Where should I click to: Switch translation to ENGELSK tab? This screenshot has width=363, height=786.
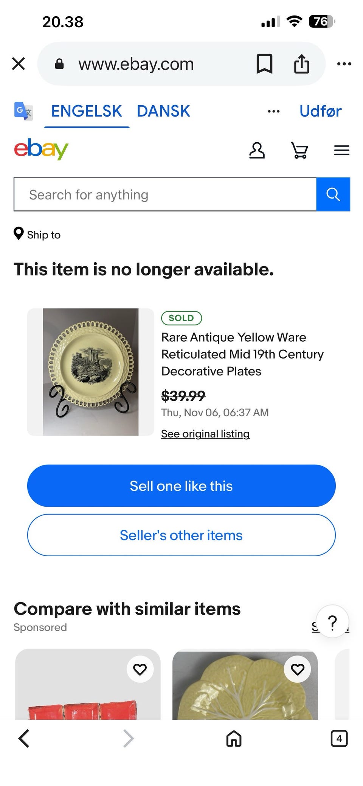[x=87, y=111]
